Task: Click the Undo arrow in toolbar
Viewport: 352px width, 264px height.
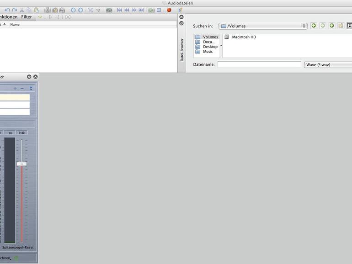Action: [7, 10]
